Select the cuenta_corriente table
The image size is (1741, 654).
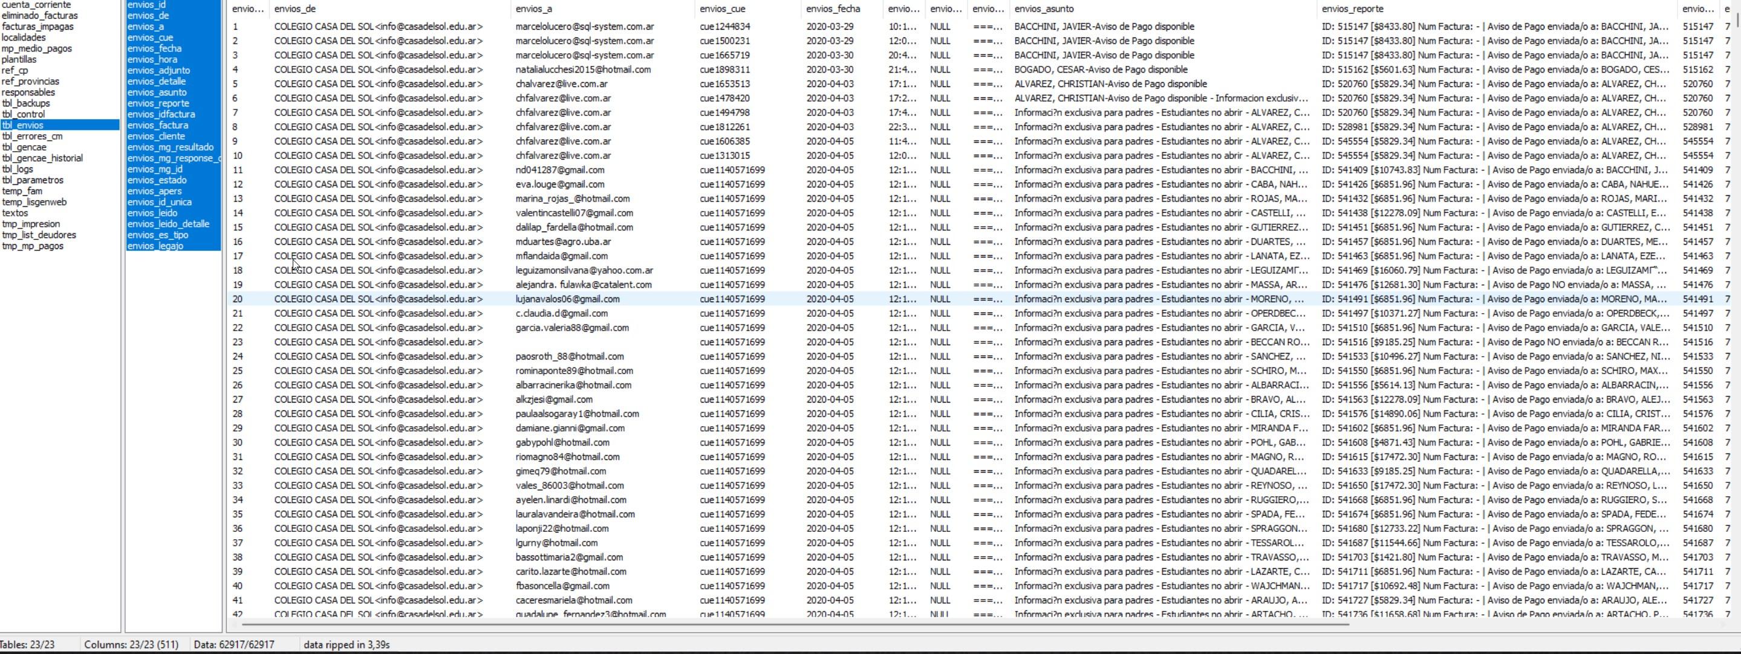click(x=36, y=5)
